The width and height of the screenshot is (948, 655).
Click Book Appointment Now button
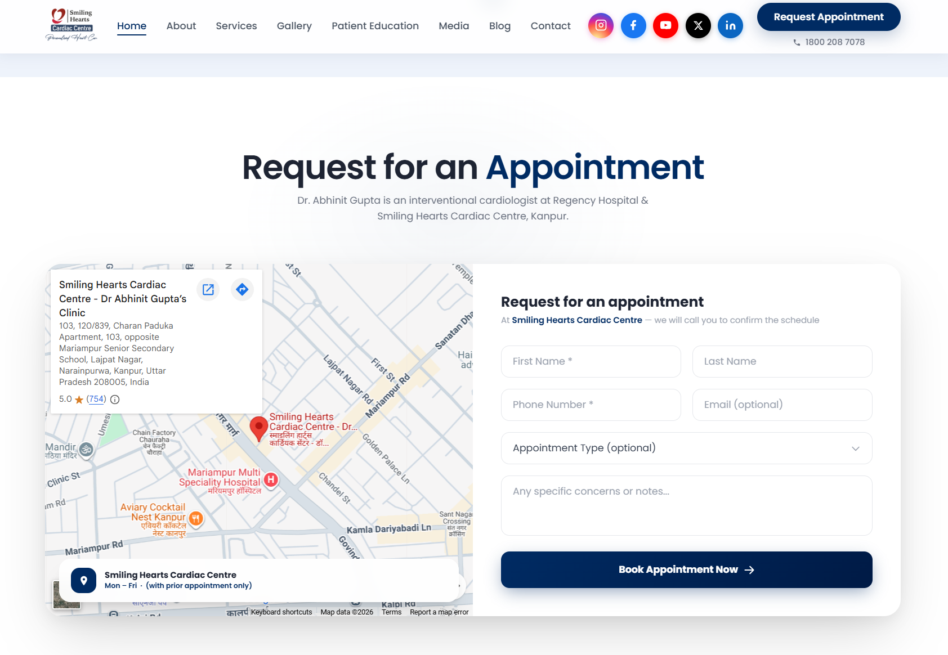[687, 569]
